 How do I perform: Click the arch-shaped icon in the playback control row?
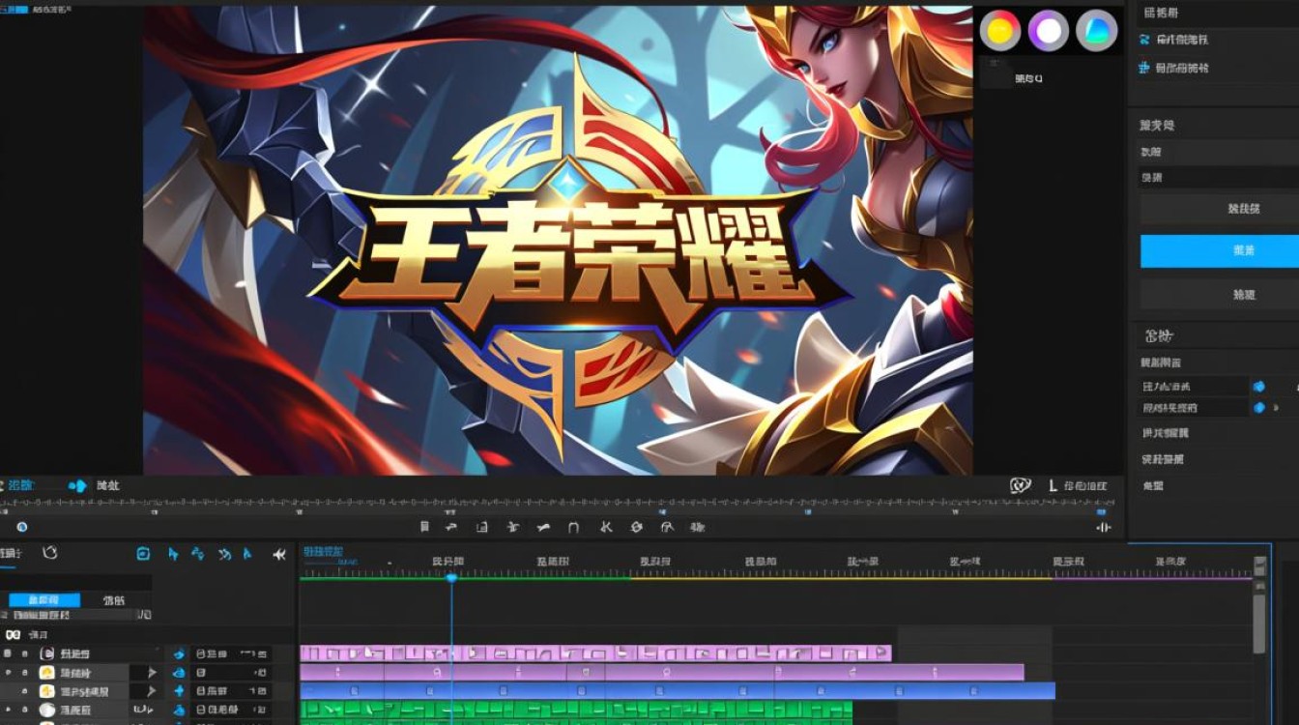pyautogui.click(x=573, y=527)
